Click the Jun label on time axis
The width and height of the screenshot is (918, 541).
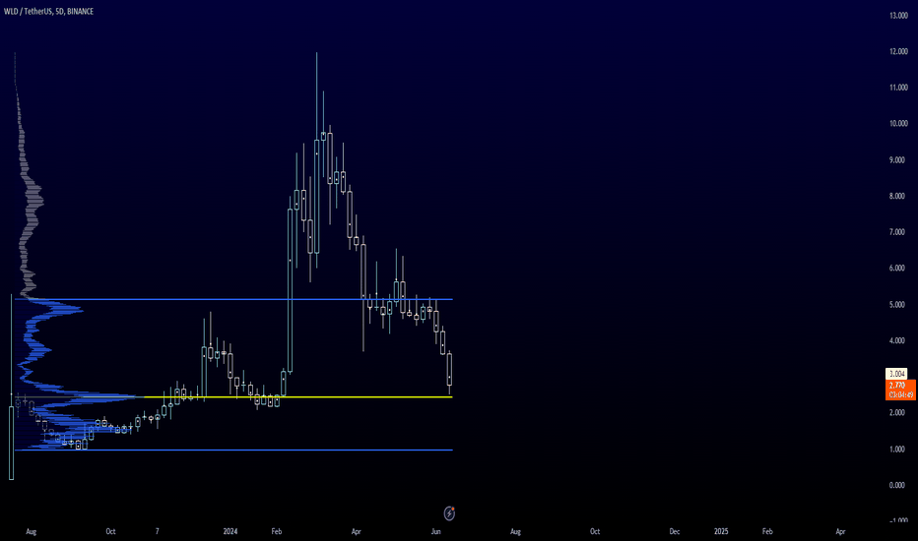435,531
